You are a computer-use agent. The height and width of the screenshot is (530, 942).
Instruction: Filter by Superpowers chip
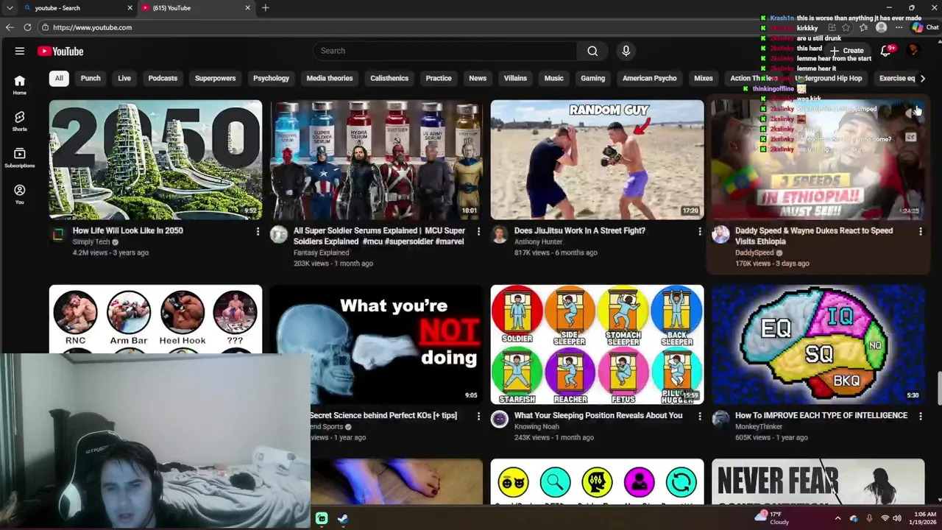point(215,78)
